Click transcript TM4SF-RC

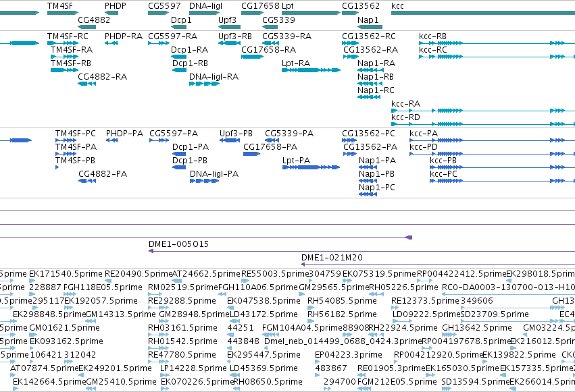point(68,36)
